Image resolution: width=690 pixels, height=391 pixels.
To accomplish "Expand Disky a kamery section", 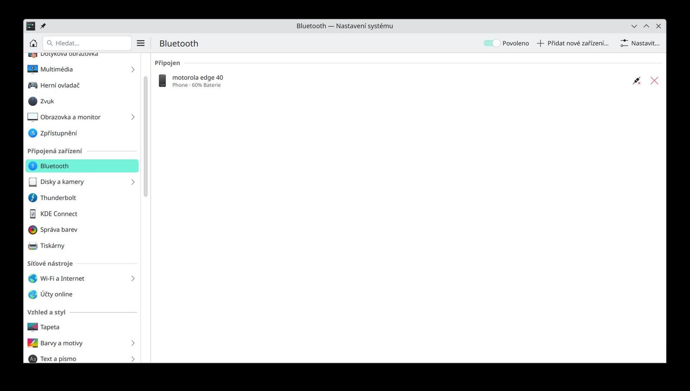I will click(x=132, y=182).
